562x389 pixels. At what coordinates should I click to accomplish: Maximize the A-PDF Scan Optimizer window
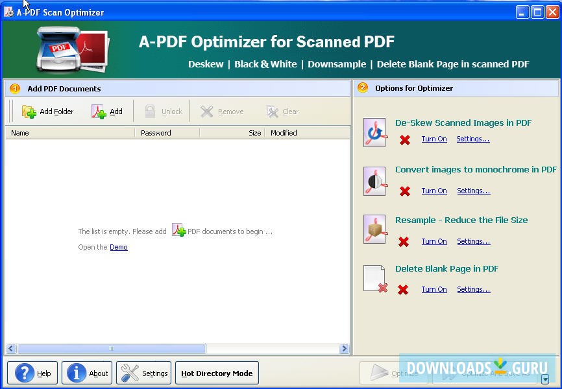coord(537,12)
